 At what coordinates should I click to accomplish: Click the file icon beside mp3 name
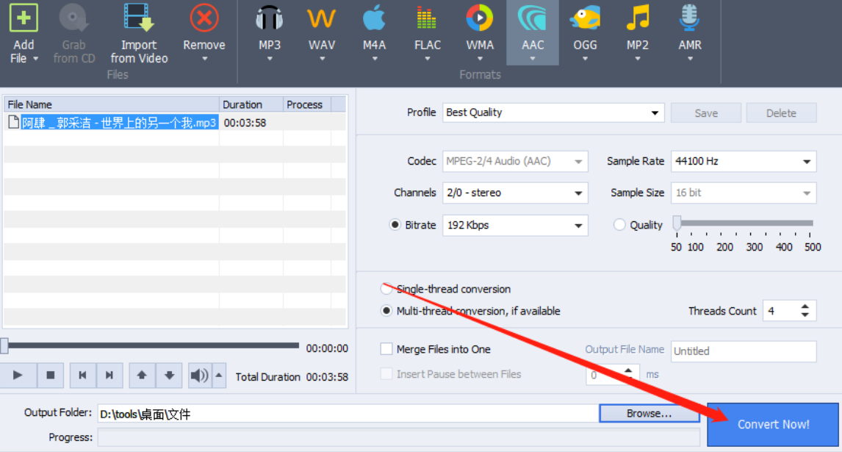tap(13, 122)
